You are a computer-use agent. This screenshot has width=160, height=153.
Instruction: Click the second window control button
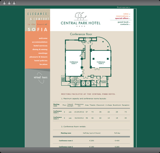click(x=9, y=3)
